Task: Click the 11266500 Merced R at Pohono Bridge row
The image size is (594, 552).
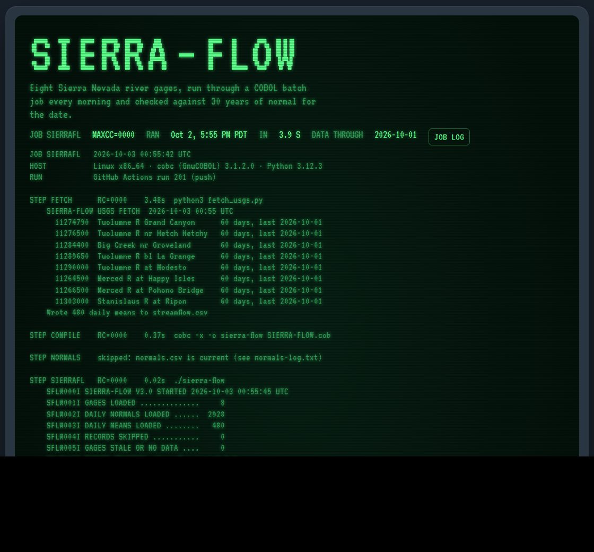Action: pyautogui.click(x=188, y=290)
